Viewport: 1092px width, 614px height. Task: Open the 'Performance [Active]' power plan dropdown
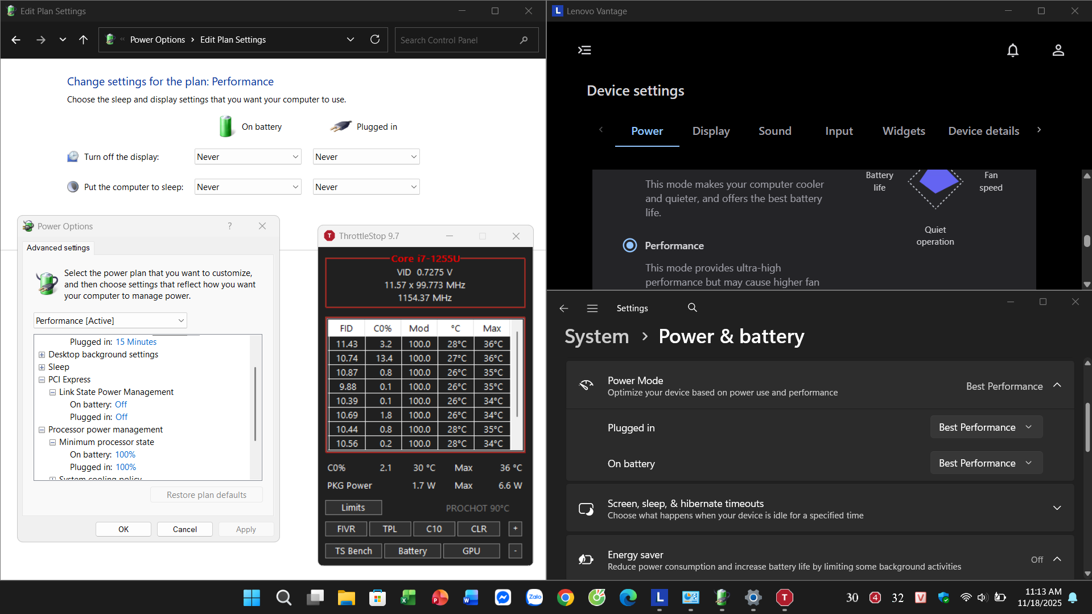110,321
